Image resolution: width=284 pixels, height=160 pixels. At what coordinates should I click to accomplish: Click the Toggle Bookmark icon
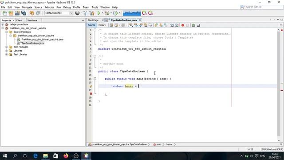click(166, 25)
